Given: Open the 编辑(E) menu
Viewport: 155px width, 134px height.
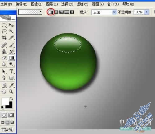Looking at the screenshot, I should (21, 4).
